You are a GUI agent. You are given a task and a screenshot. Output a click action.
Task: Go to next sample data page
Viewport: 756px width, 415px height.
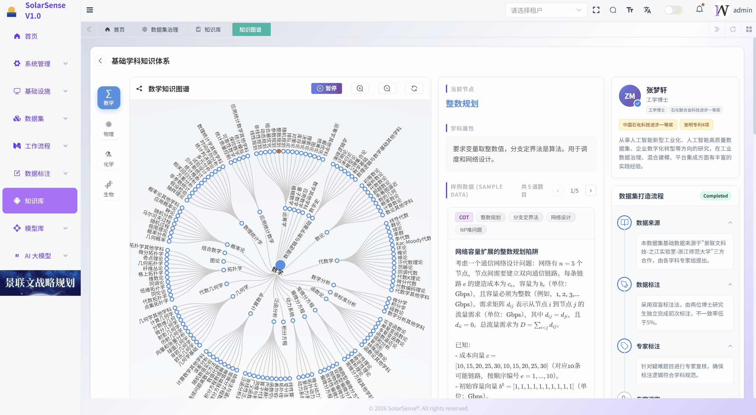point(591,191)
